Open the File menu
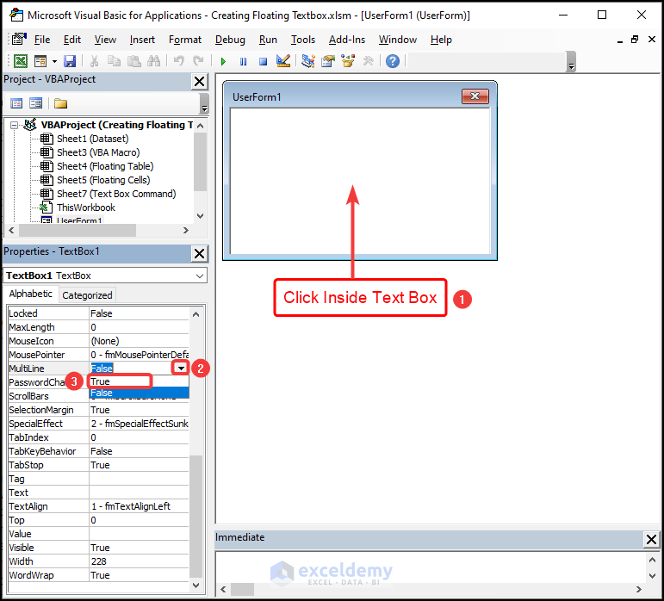664x601 pixels. click(x=42, y=40)
